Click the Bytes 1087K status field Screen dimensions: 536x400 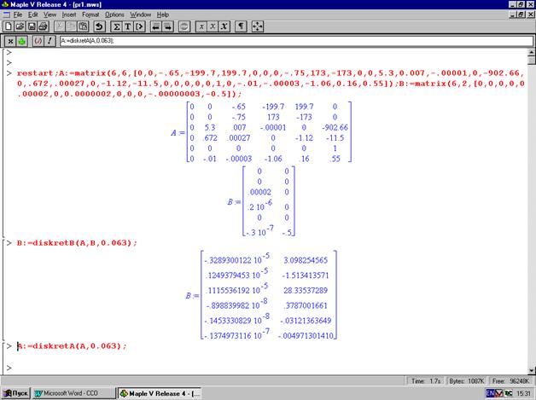click(467, 381)
